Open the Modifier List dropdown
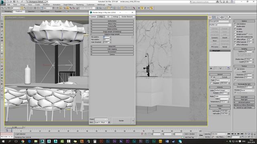This screenshot has height=144, width=257. [220, 25]
